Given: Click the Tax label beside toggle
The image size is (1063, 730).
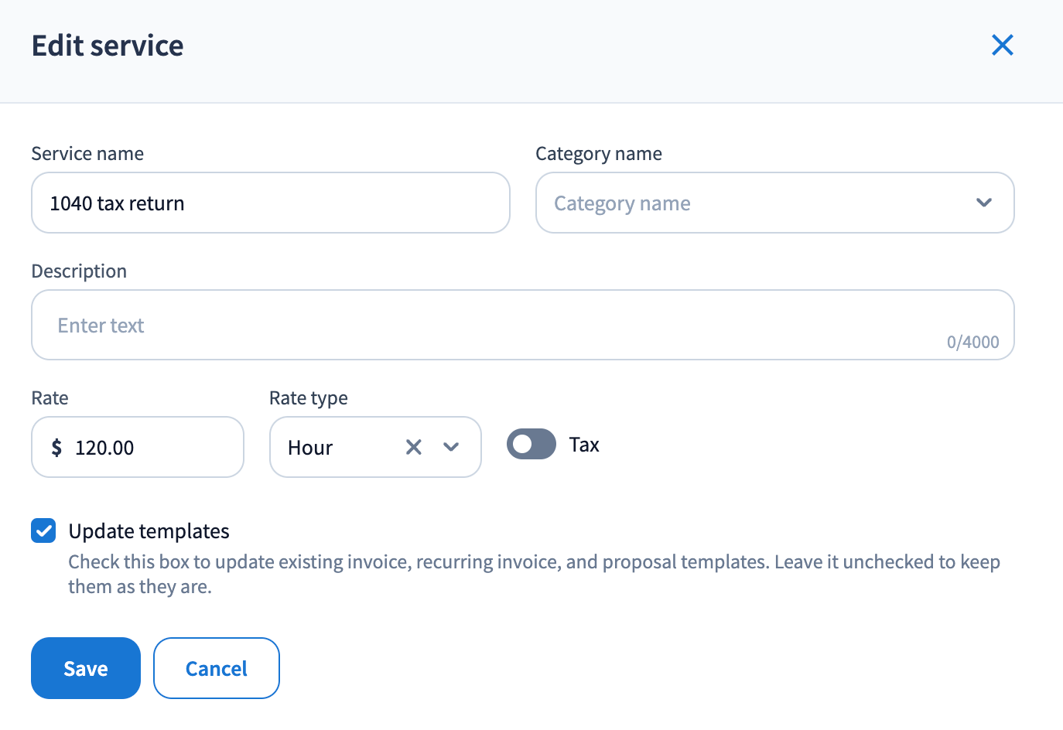Looking at the screenshot, I should pyautogui.click(x=584, y=445).
